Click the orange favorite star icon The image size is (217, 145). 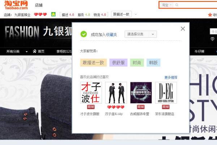210,15
